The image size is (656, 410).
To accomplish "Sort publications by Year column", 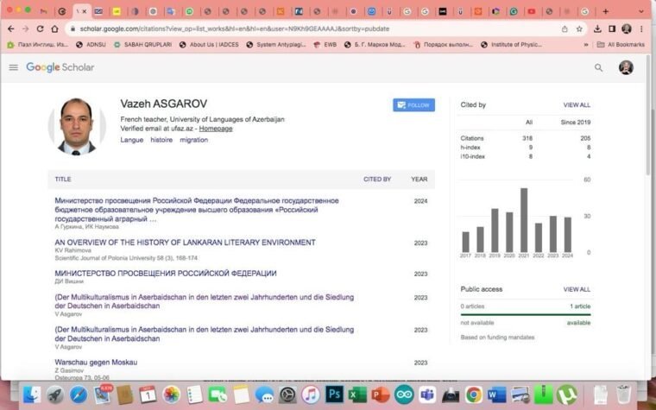I will coord(419,180).
